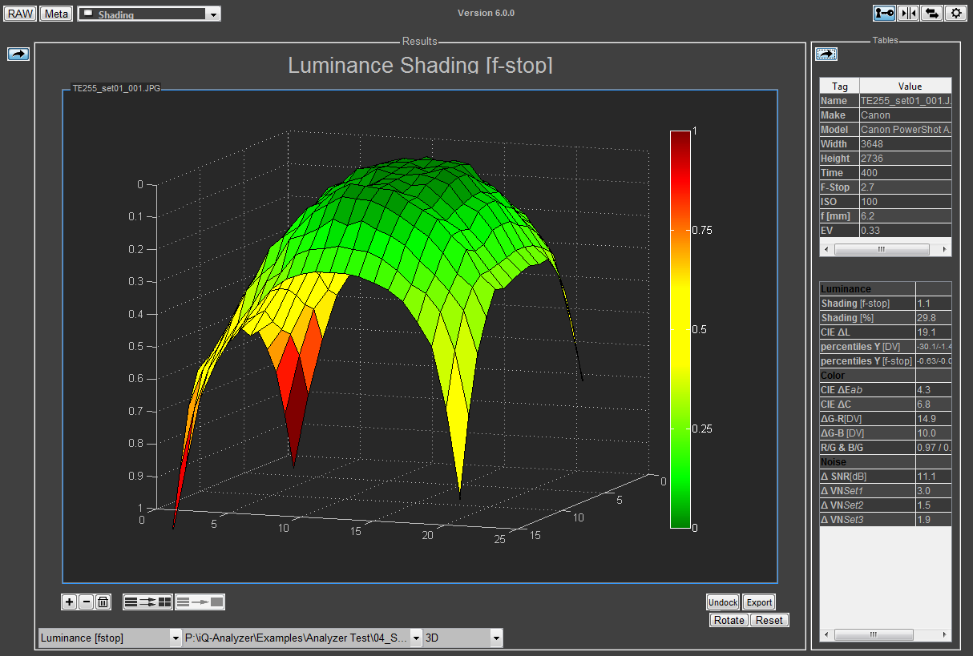Open the Luminance [fstop] dropdown
Screen dimensions: 973x656
pyautogui.click(x=111, y=638)
